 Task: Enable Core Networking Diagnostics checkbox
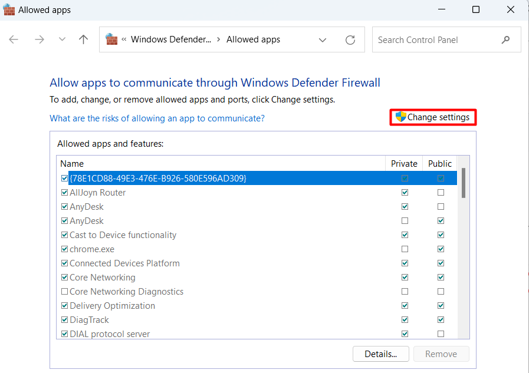(64, 292)
